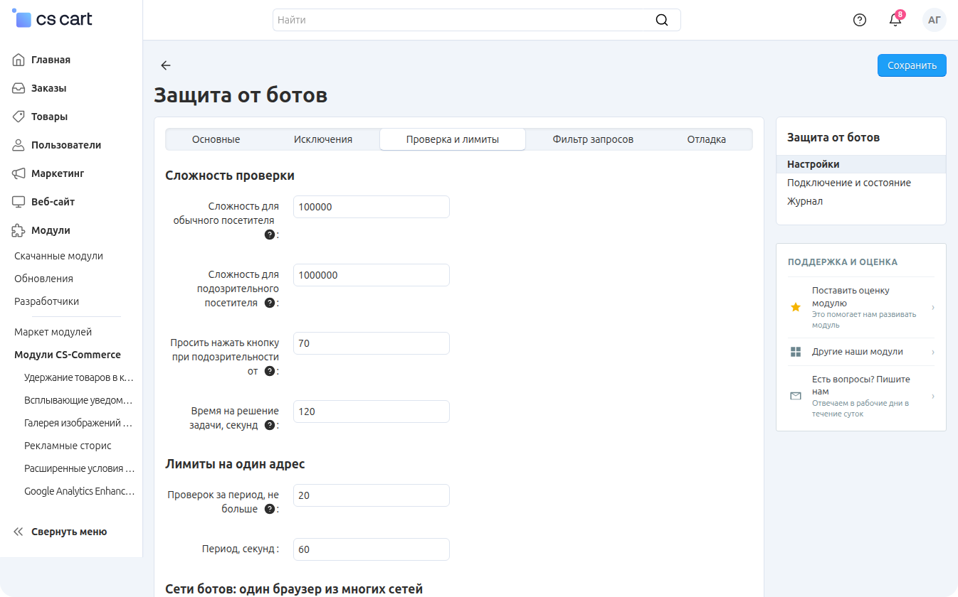Open the notifications bell
This screenshot has height=597, width=958.
pos(895,20)
